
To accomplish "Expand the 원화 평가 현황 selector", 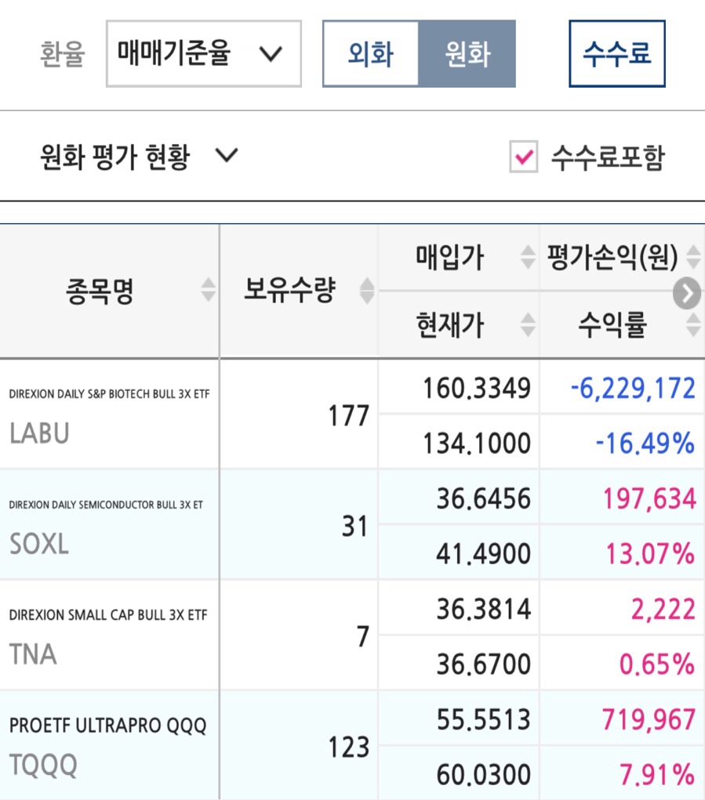I will click(x=139, y=156).
